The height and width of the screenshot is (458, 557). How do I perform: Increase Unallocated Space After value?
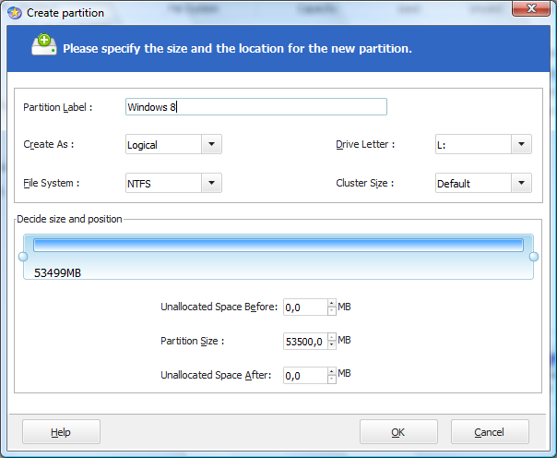pos(331,371)
